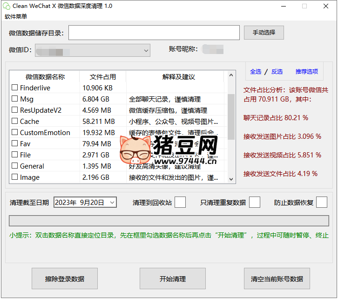Close the Clean WeChat X window
The height and width of the screenshot is (299, 338).
click(x=326, y=6)
